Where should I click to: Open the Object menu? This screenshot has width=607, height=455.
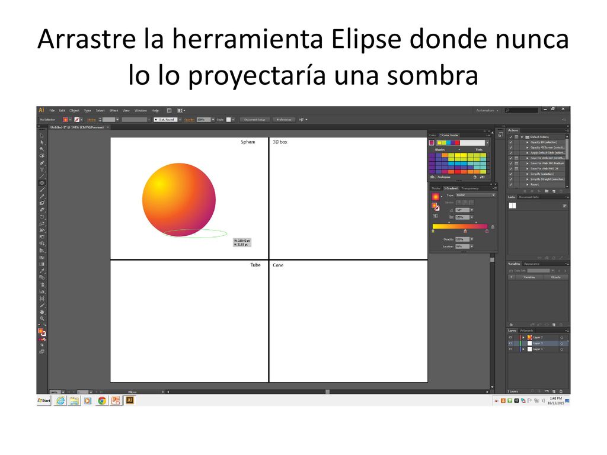(x=74, y=110)
